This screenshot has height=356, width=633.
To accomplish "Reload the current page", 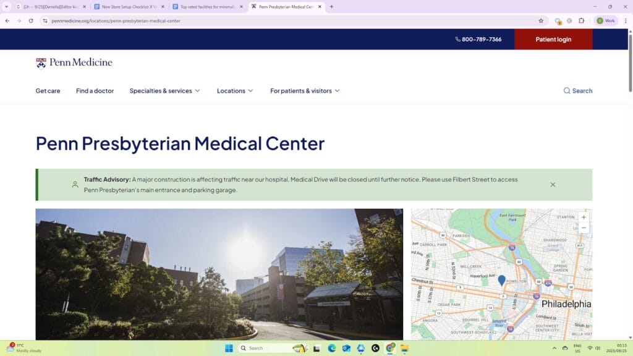I will [x=31, y=20].
